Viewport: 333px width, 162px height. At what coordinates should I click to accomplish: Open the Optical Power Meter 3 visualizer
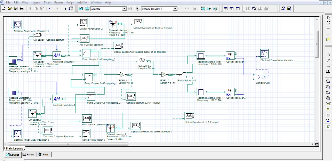(86, 133)
